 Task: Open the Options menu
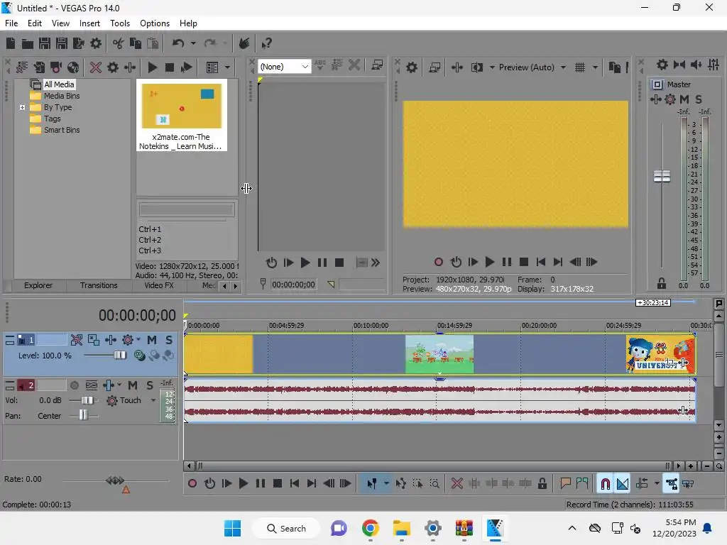(x=154, y=23)
